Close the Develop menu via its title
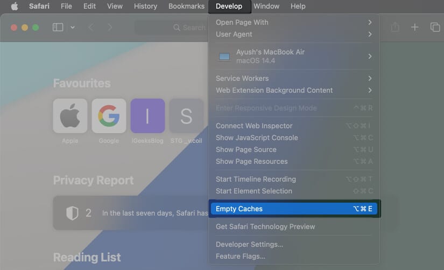This screenshot has width=444, height=270. [229, 6]
